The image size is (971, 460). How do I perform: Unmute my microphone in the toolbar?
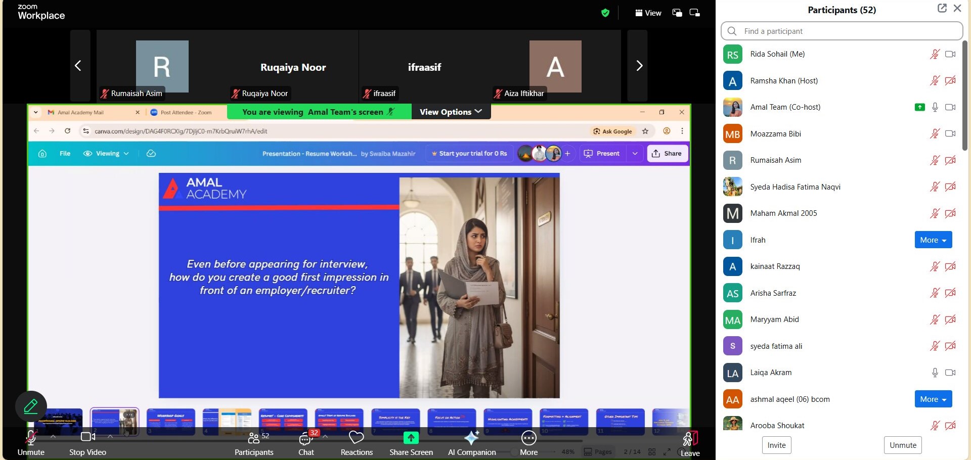[31, 438]
